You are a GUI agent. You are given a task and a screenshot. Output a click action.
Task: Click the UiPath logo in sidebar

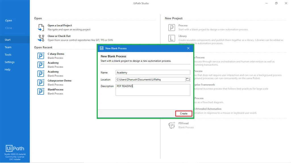15,148
